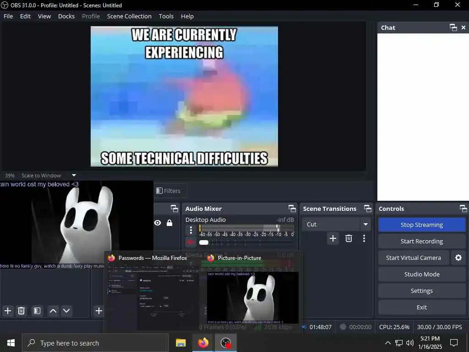
Task: Click the '-inf dB' level readout
Action: 285,220
